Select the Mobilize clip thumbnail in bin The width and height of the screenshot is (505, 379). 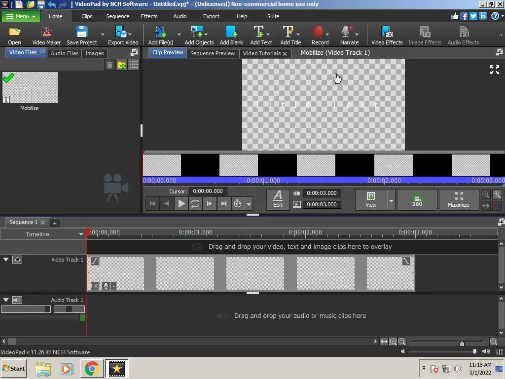30,88
